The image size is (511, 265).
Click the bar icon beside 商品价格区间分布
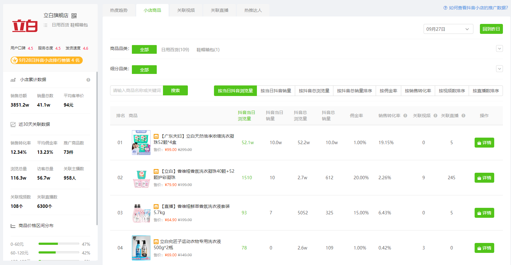[13, 226]
